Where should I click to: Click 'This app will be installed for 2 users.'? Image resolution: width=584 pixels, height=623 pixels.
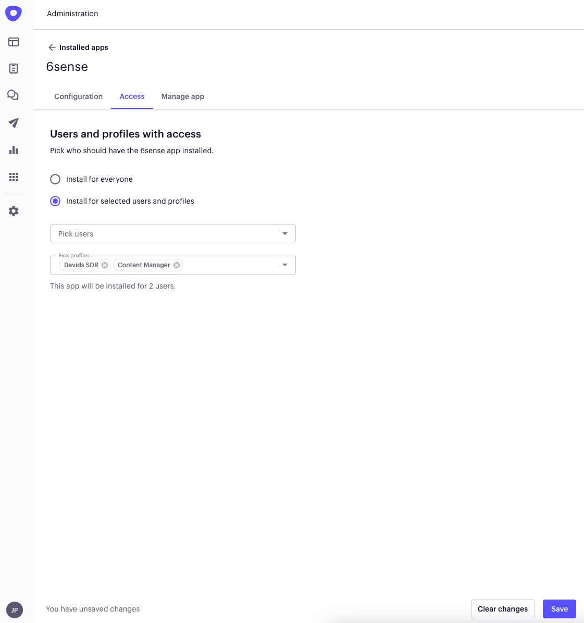point(113,286)
